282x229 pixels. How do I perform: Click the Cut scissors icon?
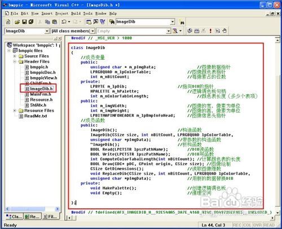click(40, 22)
